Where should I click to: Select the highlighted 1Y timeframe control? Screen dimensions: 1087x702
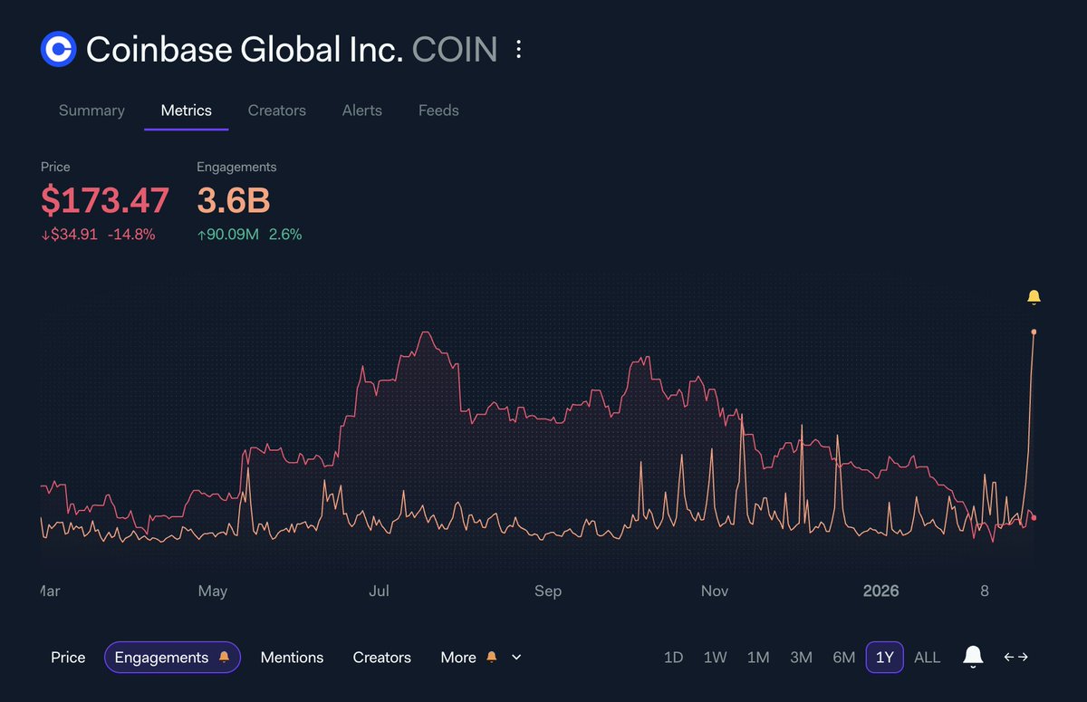[884, 657]
